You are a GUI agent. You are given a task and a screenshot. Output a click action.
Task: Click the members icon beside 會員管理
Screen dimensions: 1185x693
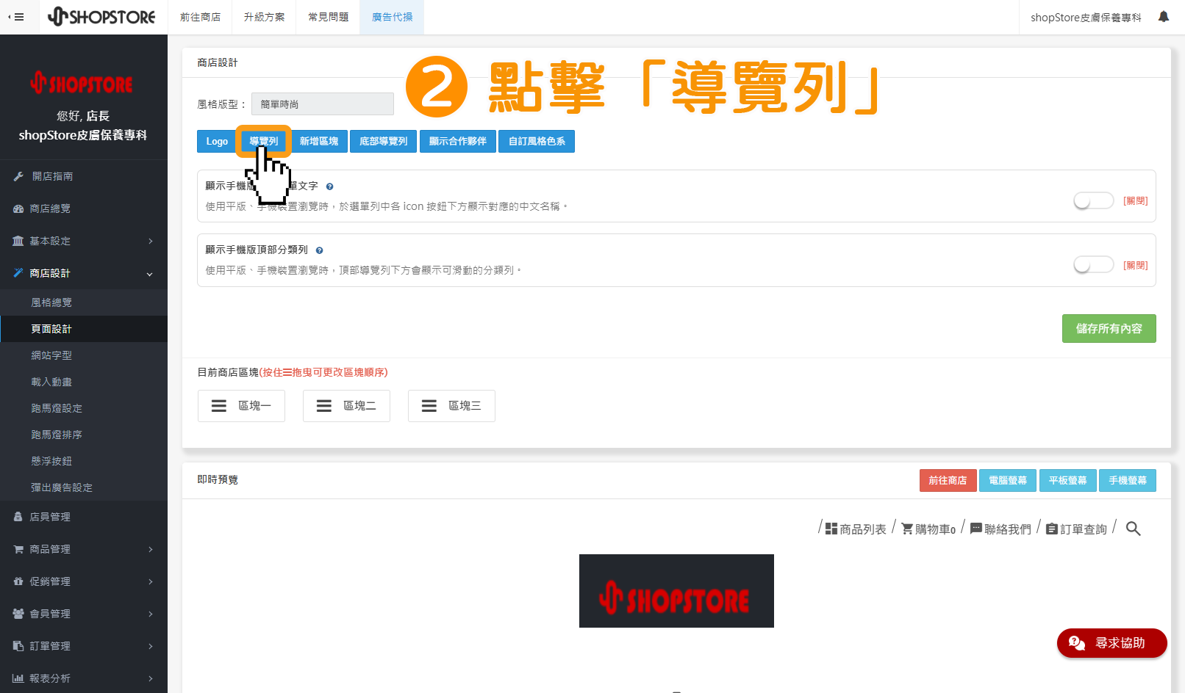coord(18,614)
